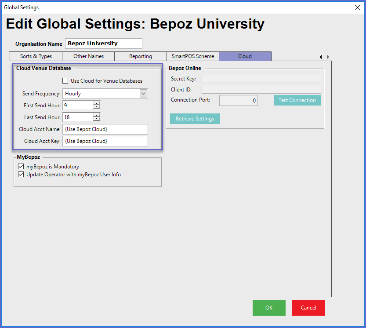The height and width of the screenshot is (328, 366).
Task: Click Retrieve Settings button
Action: [x=195, y=119]
